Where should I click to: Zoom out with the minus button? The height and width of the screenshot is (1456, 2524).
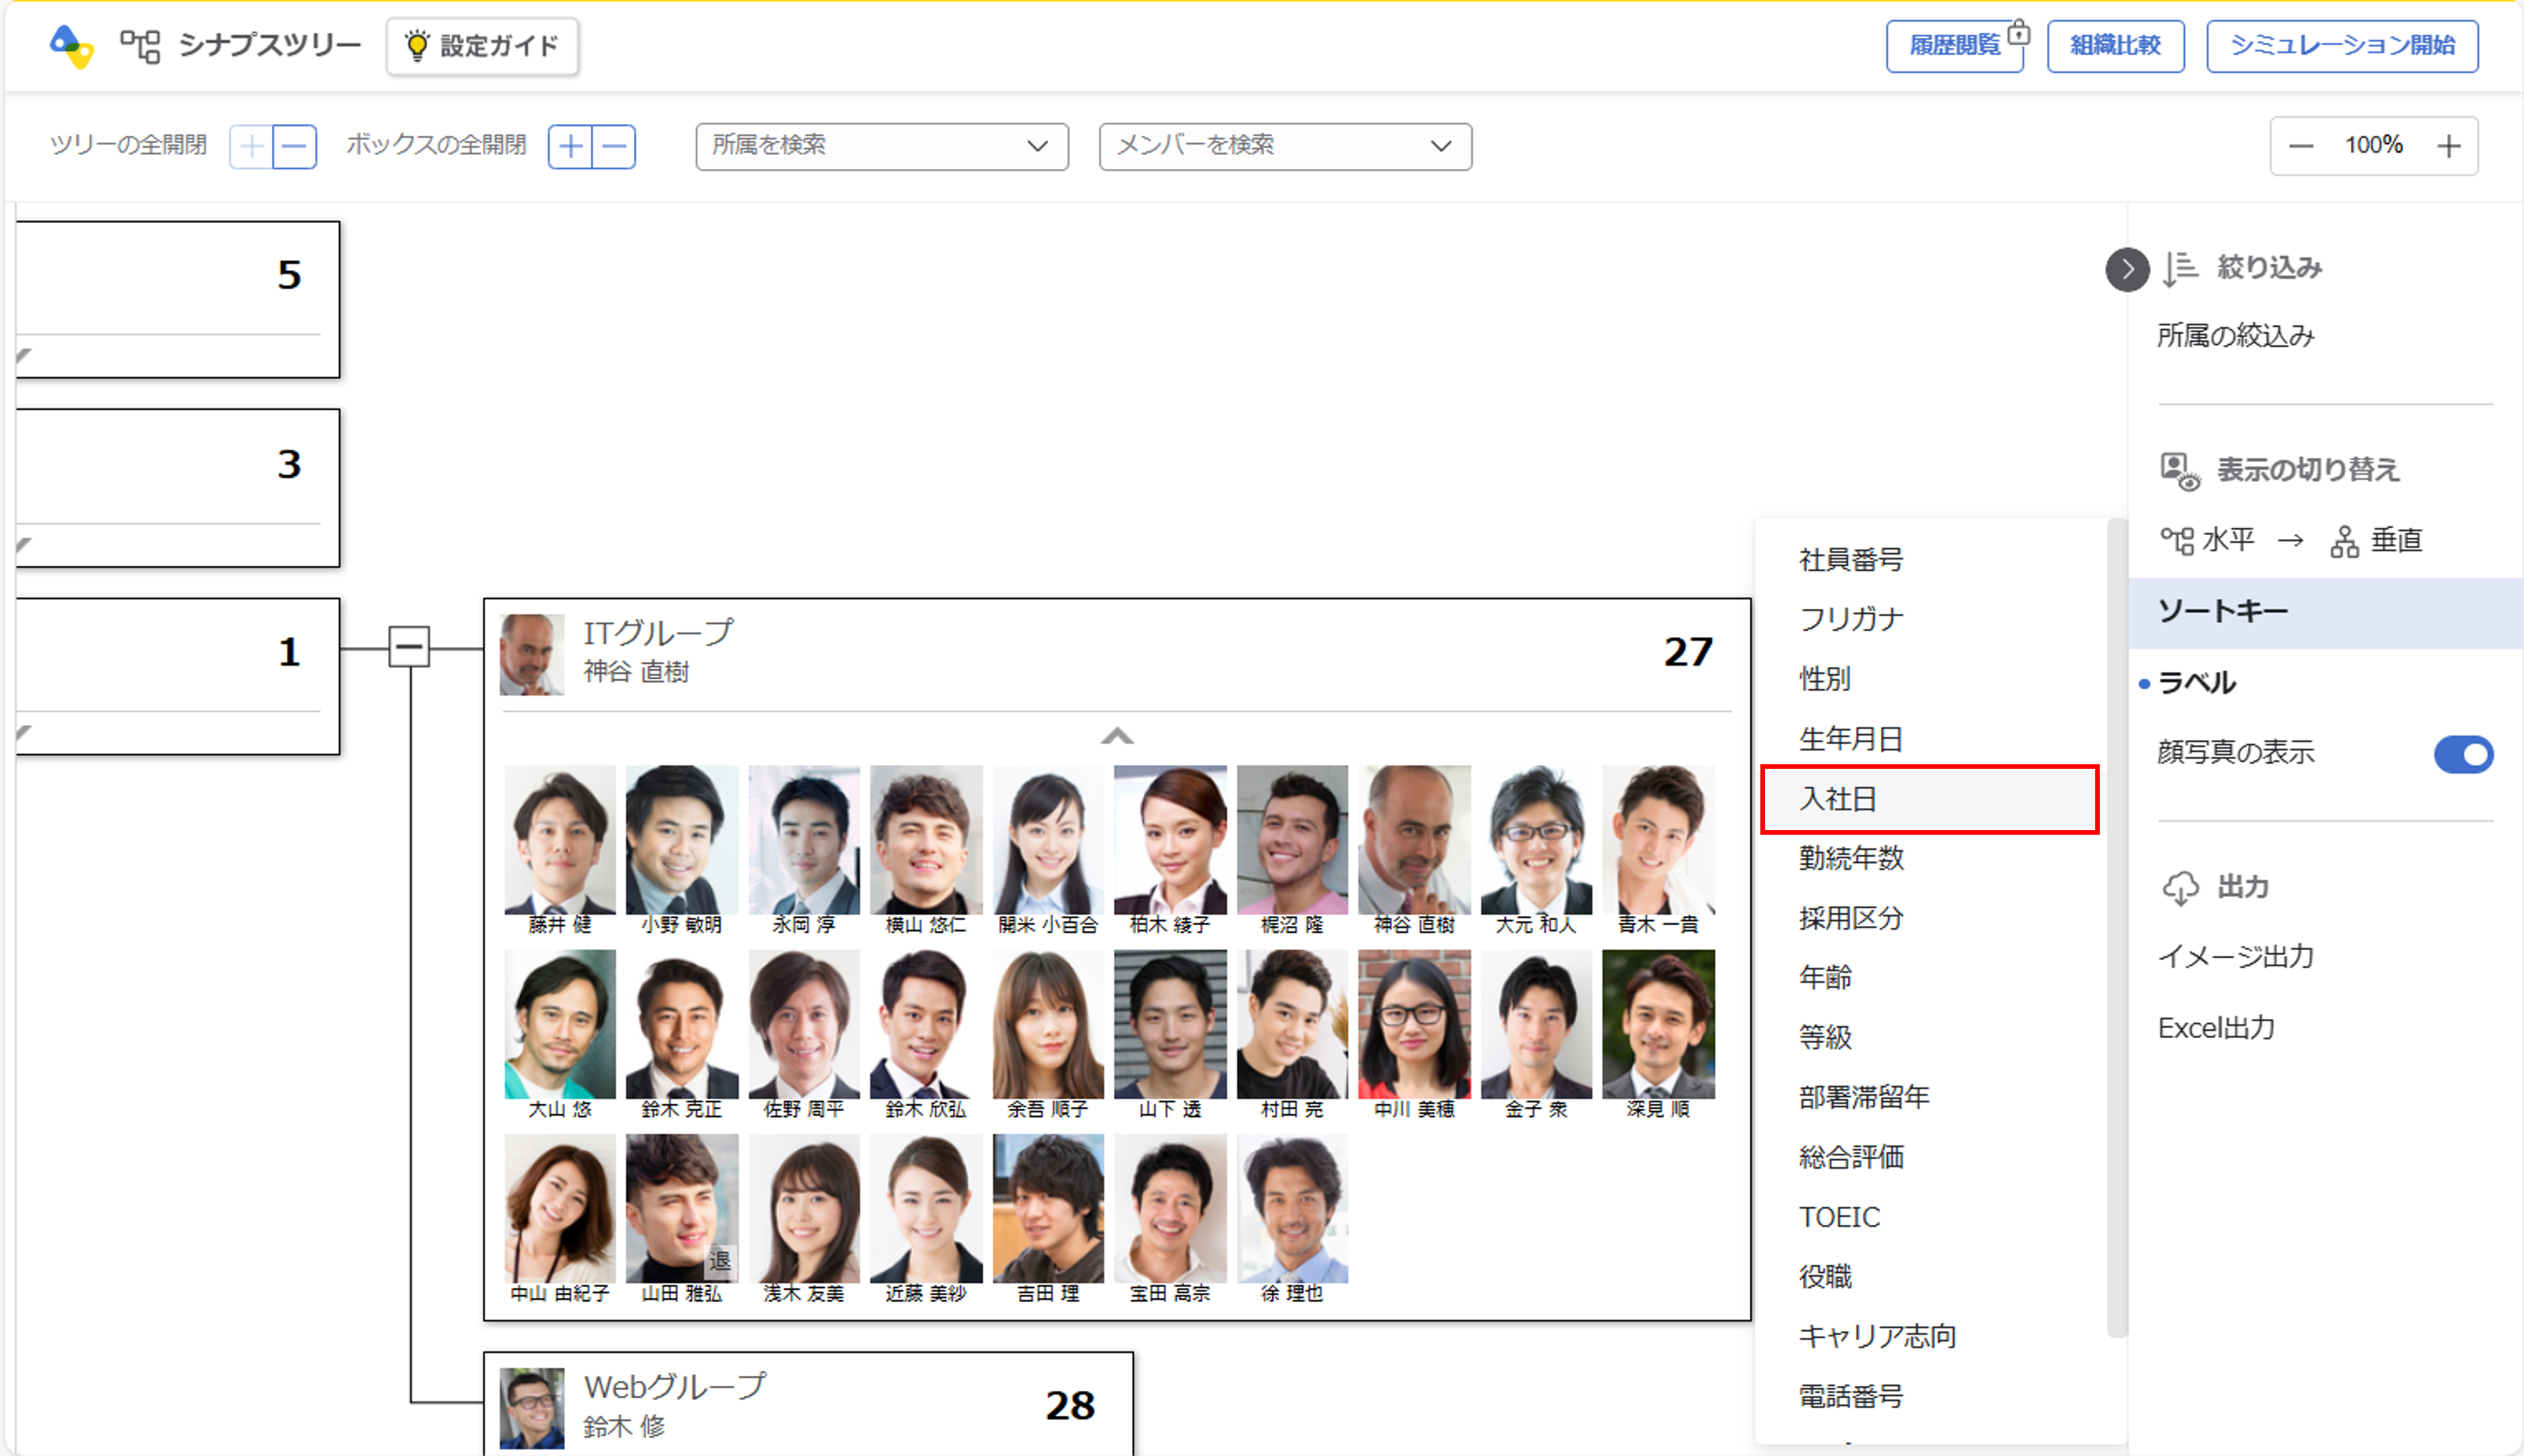2301,146
